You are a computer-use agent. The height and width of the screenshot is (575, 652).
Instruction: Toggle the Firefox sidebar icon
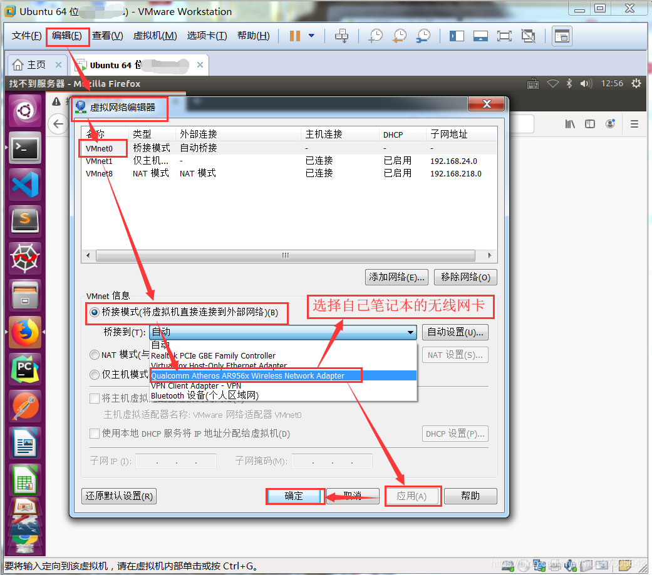point(590,124)
